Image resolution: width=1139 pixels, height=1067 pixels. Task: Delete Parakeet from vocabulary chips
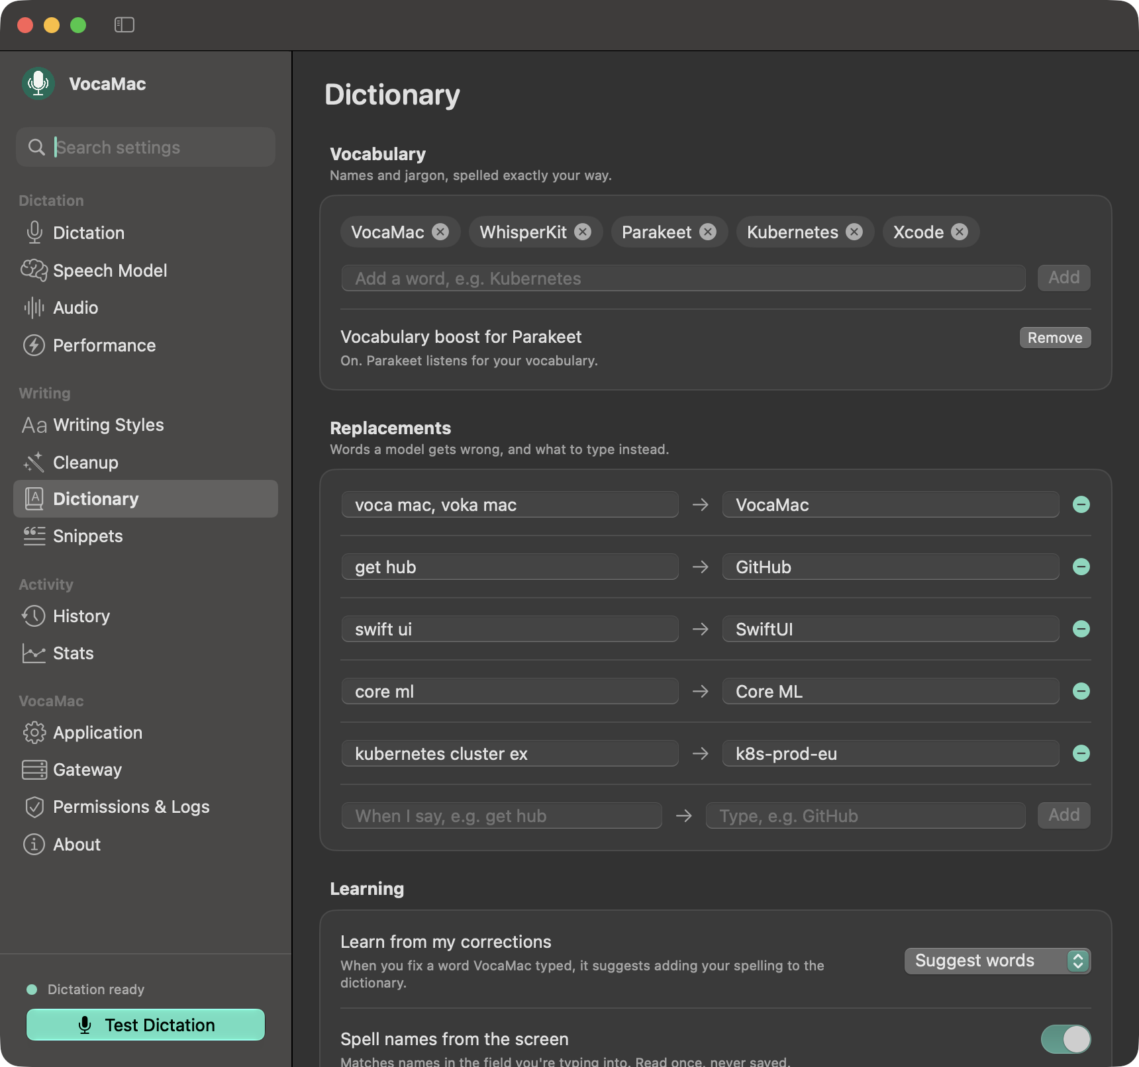coord(708,232)
